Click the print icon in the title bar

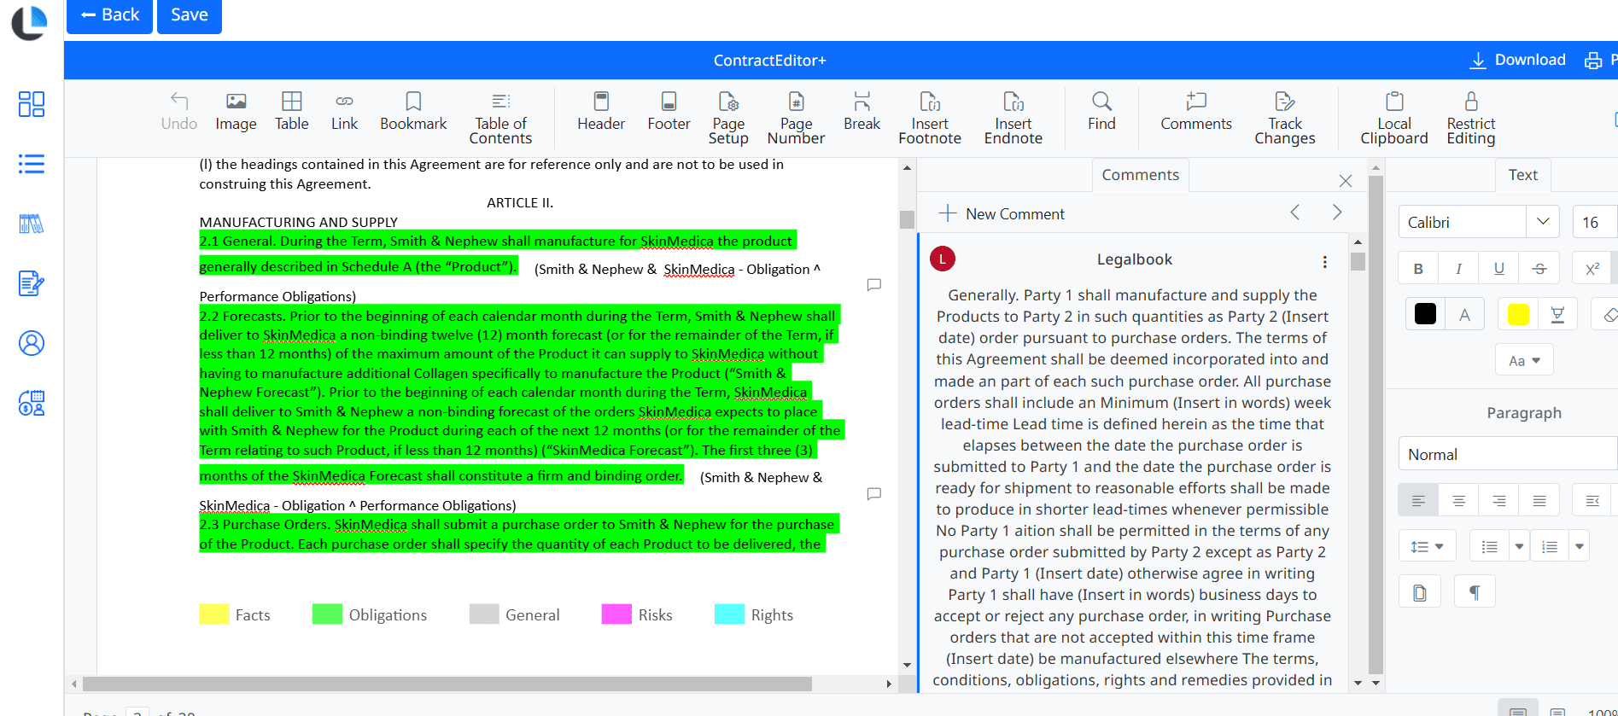click(1593, 61)
